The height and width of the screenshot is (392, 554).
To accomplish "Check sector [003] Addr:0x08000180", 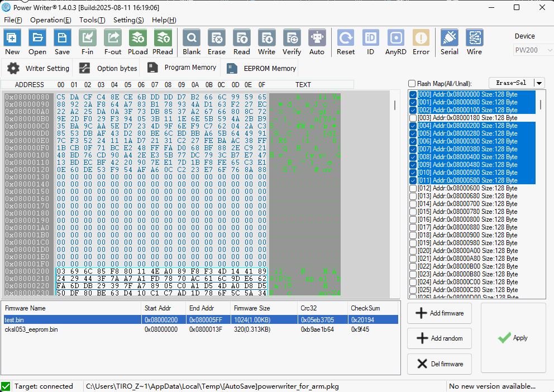I will point(413,118).
